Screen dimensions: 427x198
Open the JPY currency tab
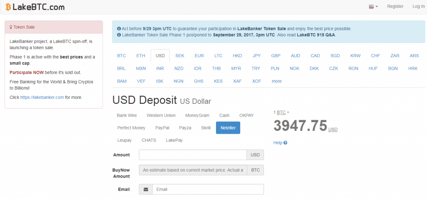256,55
